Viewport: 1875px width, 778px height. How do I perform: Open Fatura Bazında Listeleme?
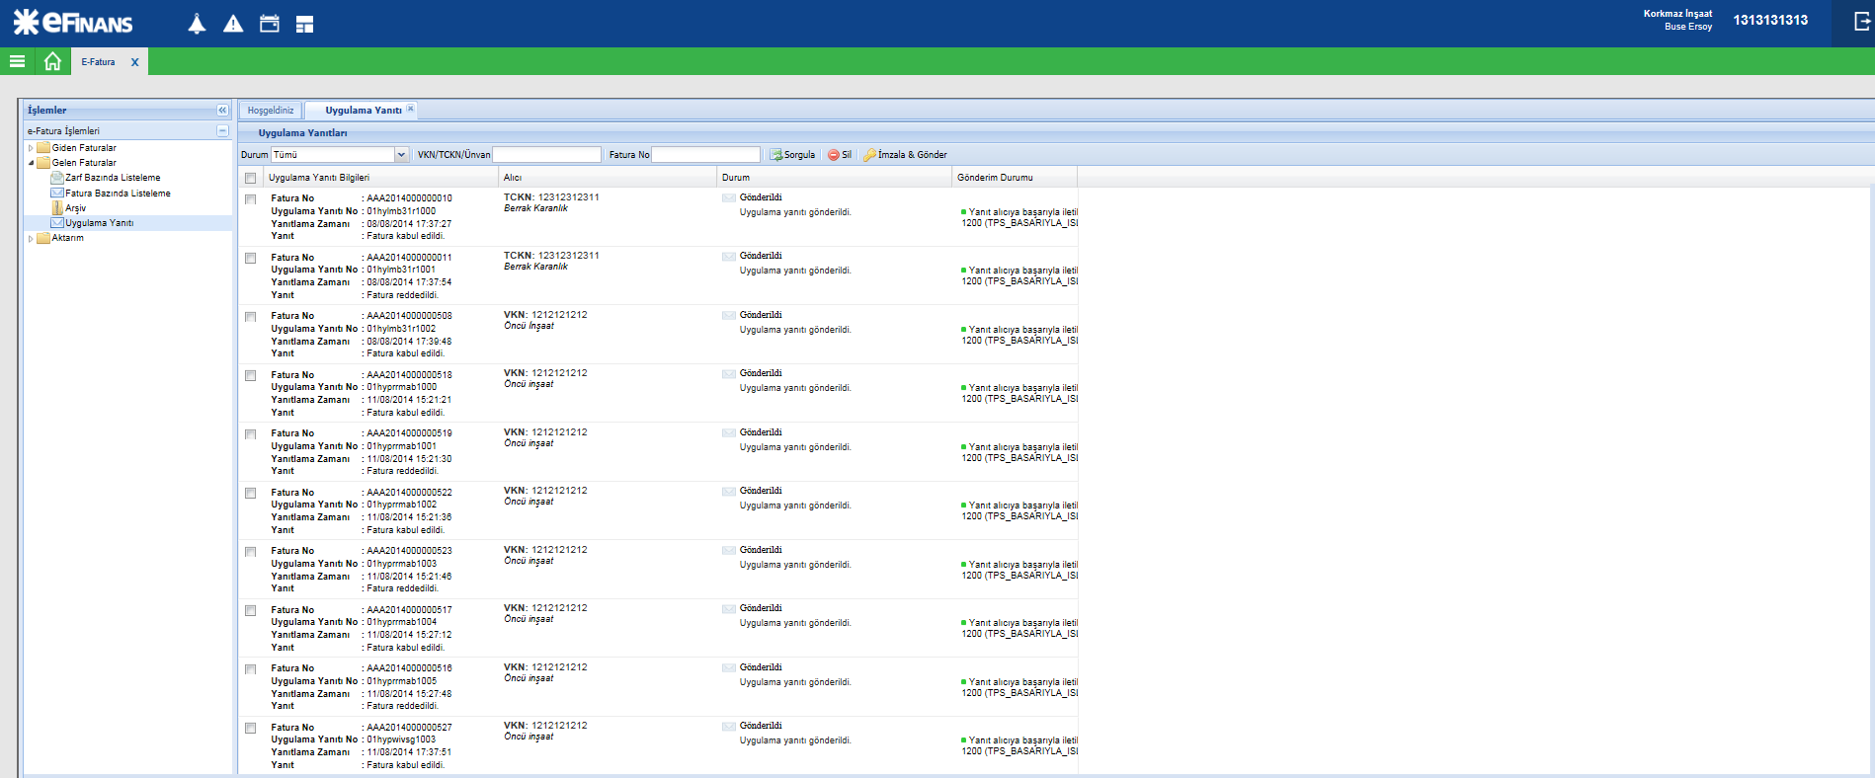point(111,194)
